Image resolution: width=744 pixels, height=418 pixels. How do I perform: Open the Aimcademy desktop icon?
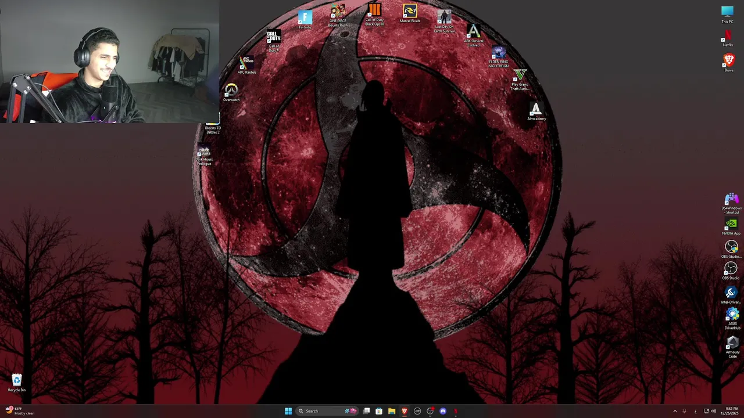(536, 112)
